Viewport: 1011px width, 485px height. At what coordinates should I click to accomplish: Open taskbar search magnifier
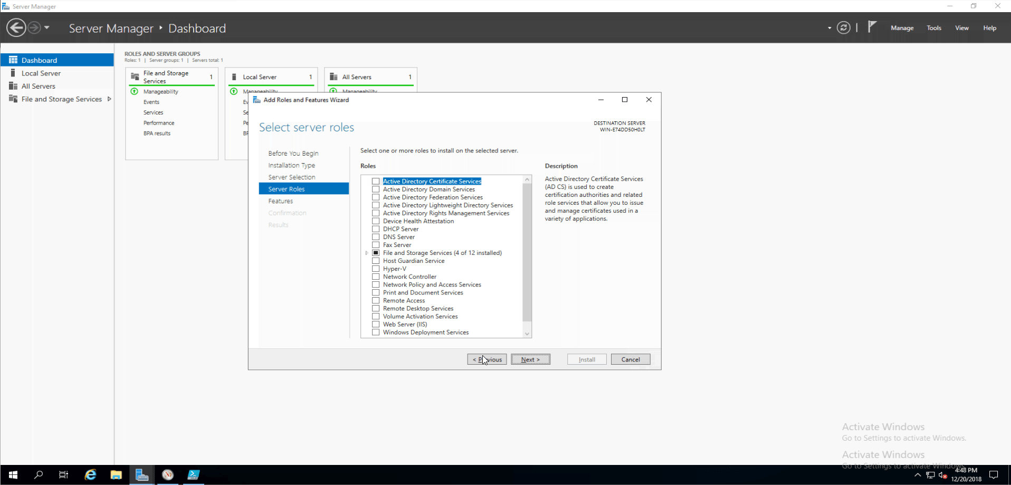(x=38, y=475)
